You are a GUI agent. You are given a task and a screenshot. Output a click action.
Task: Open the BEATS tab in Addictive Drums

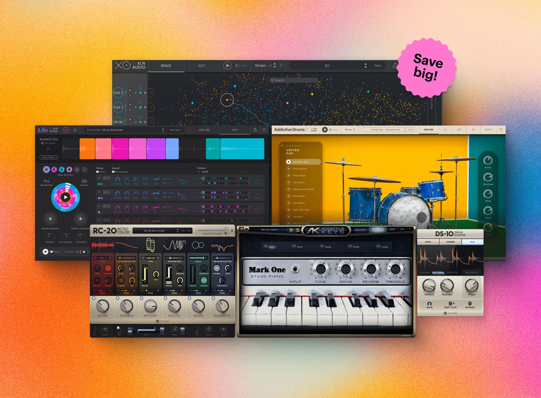coord(488,130)
